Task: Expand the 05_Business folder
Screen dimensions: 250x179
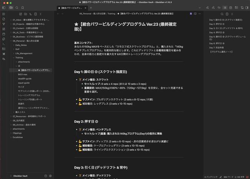Action: [x=30, y=36]
